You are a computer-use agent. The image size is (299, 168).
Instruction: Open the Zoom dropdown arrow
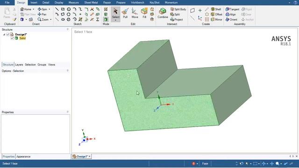pos(51,20)
